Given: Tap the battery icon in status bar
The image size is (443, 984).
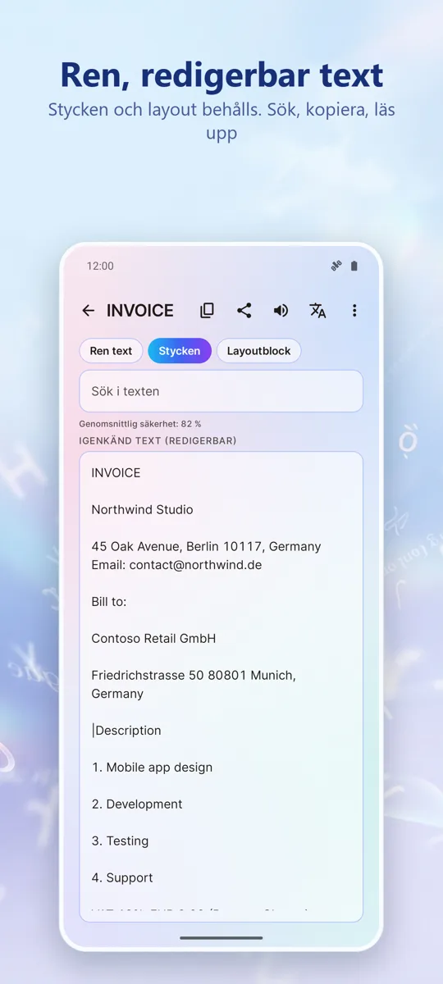Looking at the screenshot, I should [354, 266].
